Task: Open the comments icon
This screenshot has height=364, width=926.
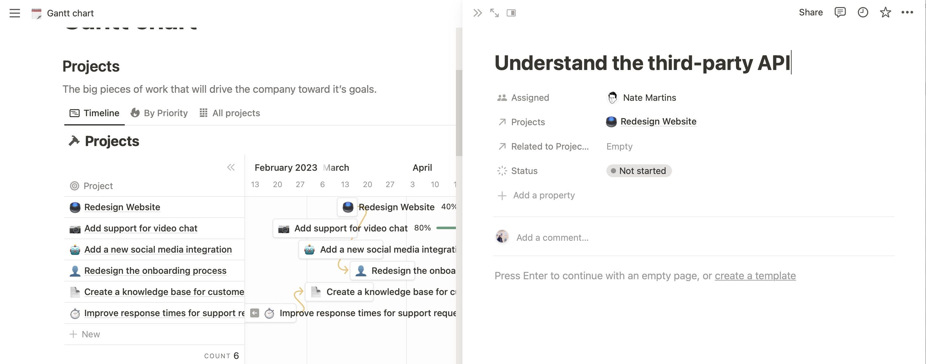Action: (x=840, y=13)
